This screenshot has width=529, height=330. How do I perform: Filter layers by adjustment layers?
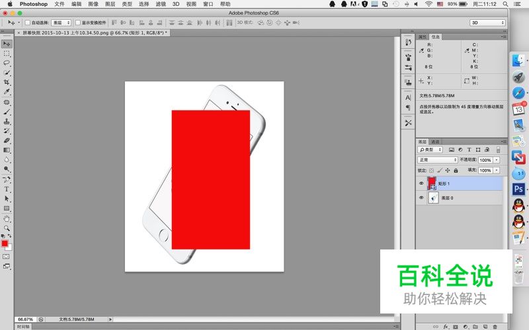pyautogui.click(x=460, y=150)
